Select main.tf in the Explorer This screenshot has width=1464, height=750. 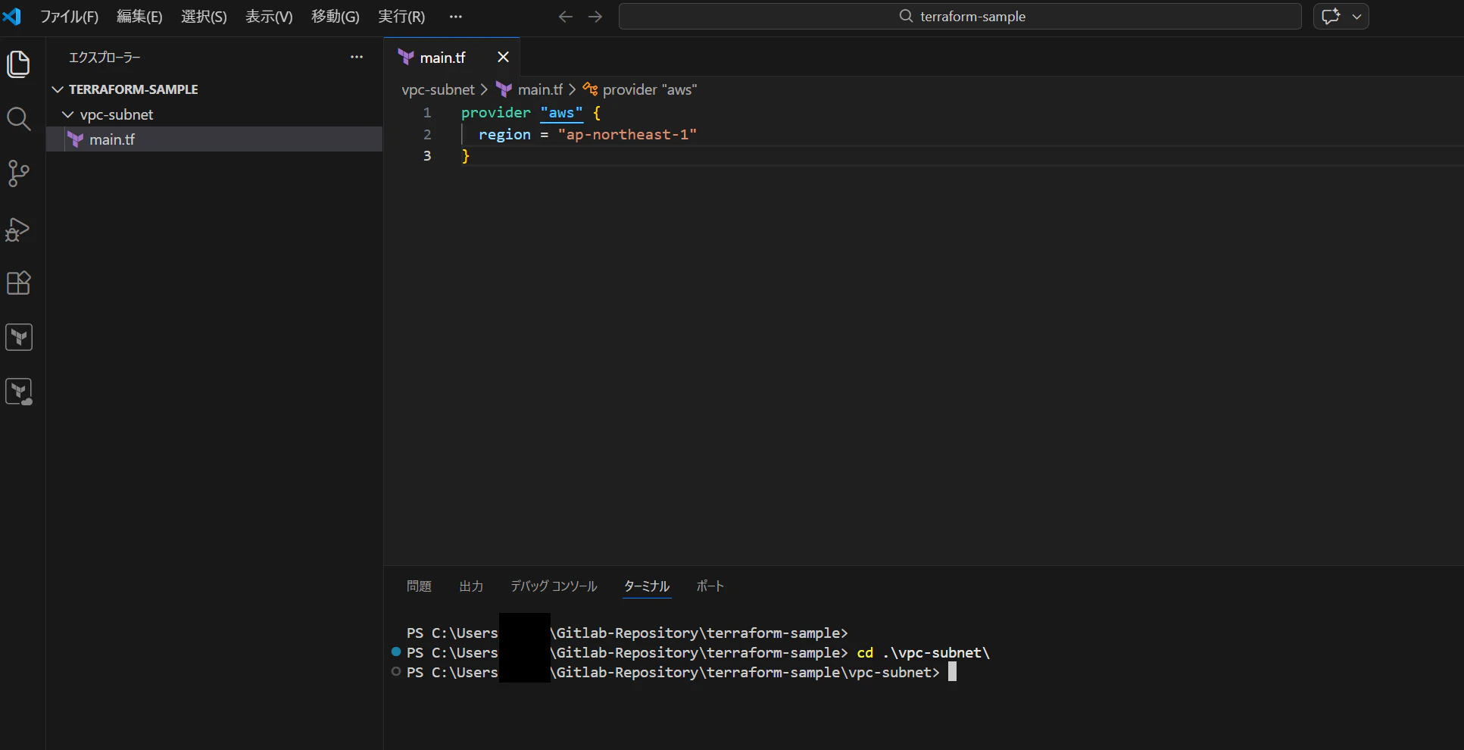111,139
